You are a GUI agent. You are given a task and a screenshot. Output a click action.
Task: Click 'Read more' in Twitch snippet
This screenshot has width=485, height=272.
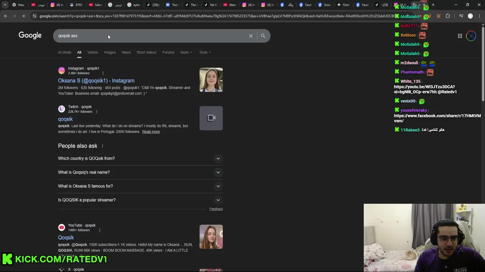(151, 132)
